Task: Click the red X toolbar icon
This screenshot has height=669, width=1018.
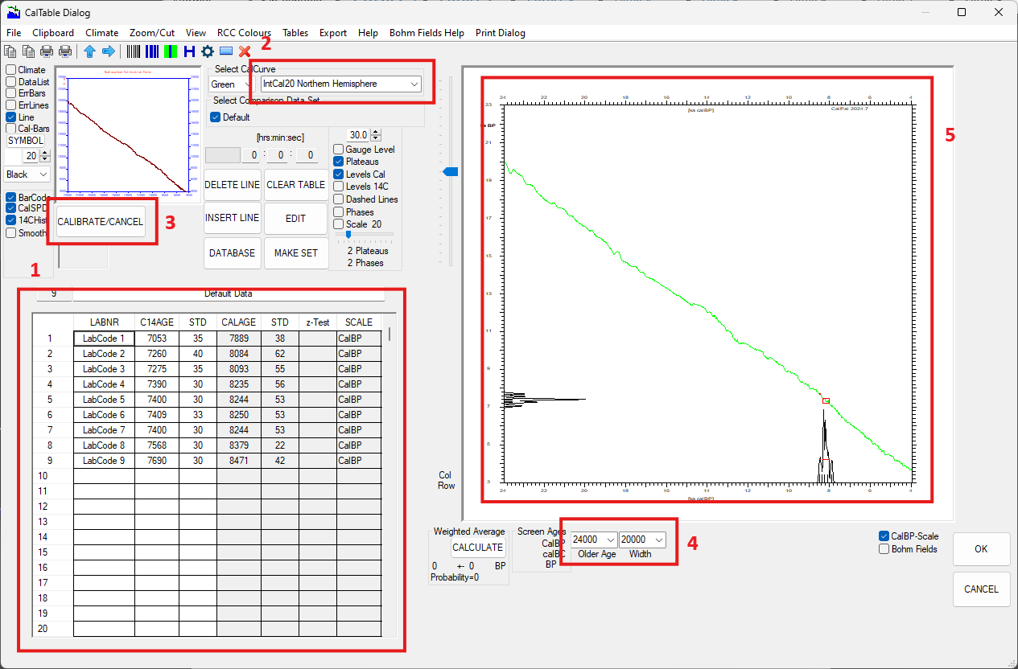Action: click(x=245, y=51)
